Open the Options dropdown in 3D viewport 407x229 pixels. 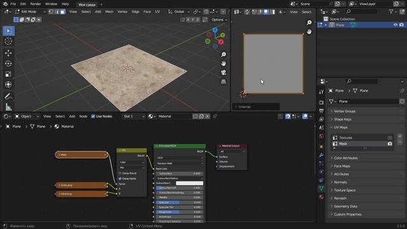coord(219,20)
